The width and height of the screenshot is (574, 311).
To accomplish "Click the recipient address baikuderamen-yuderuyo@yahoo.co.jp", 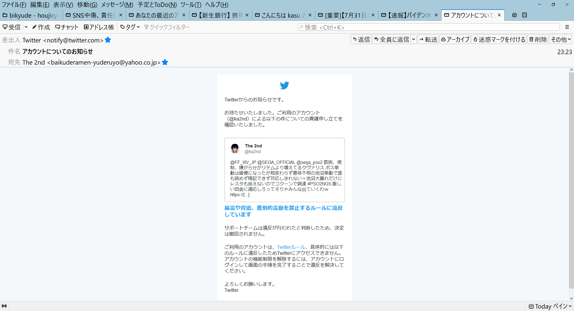I will tap(104, 62).
